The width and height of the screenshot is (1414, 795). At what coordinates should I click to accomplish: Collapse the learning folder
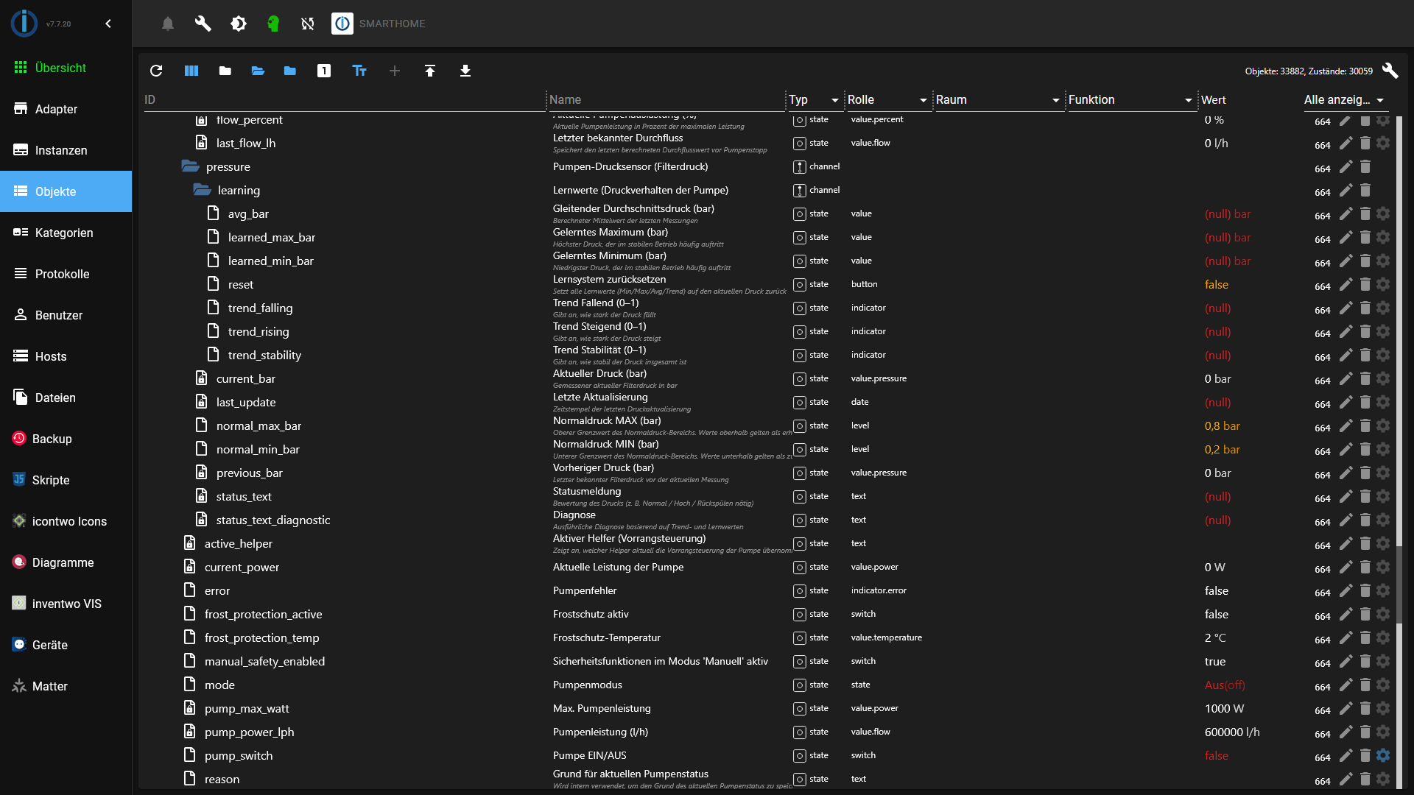[x=201, y=190]
